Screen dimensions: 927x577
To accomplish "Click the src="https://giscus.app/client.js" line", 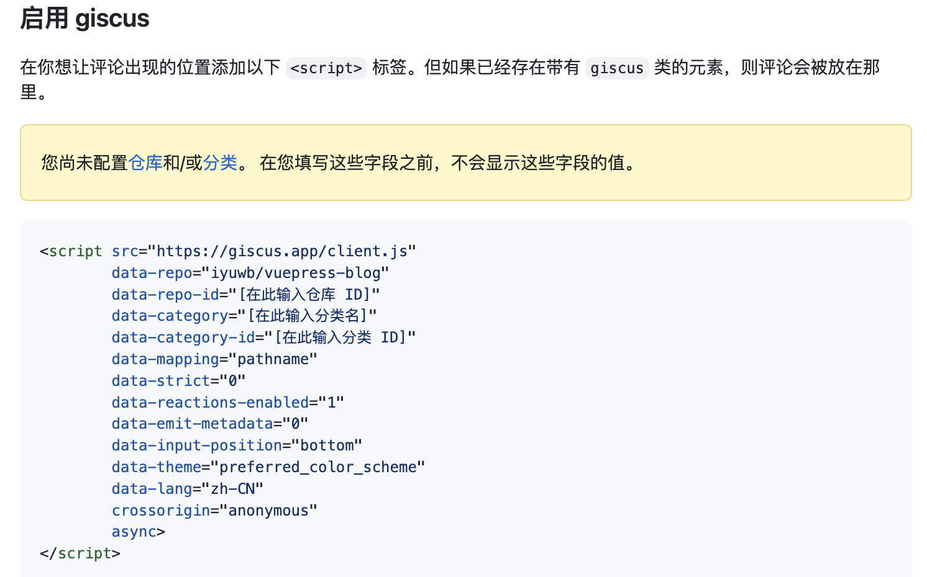I will point(263,251).
